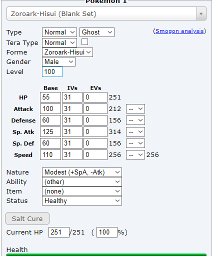212x256 pixels.
Task: Open the Tera Type dropdown
Action: 59,42
